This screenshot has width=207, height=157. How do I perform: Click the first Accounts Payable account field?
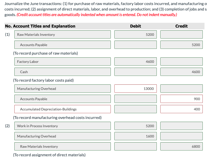pos(63,45)
